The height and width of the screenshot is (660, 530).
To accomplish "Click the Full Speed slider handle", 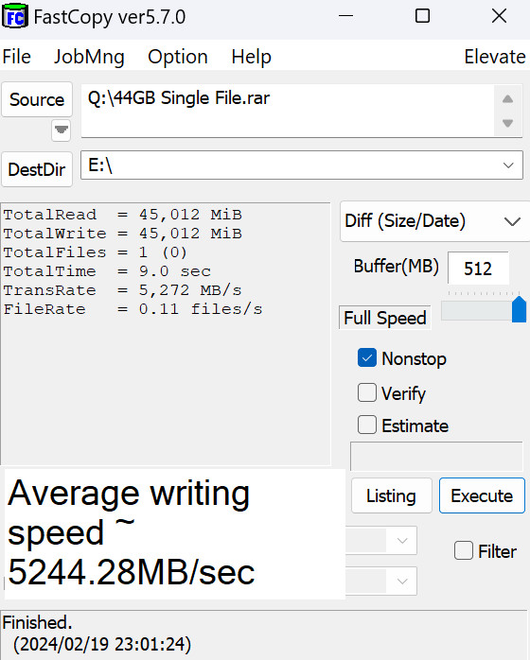I will pyautogui.click(x=519, y=309).
